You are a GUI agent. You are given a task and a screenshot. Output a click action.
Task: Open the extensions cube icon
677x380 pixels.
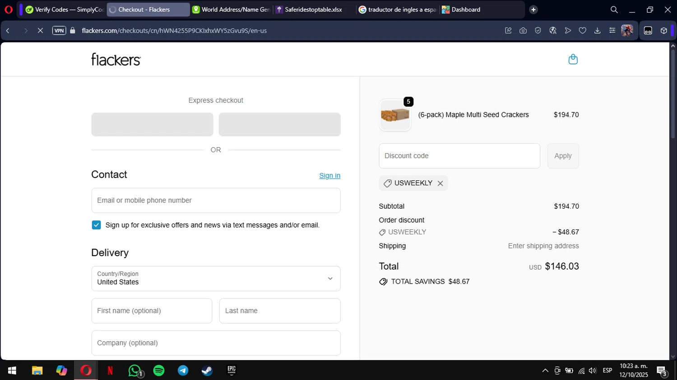pos(663,31)
